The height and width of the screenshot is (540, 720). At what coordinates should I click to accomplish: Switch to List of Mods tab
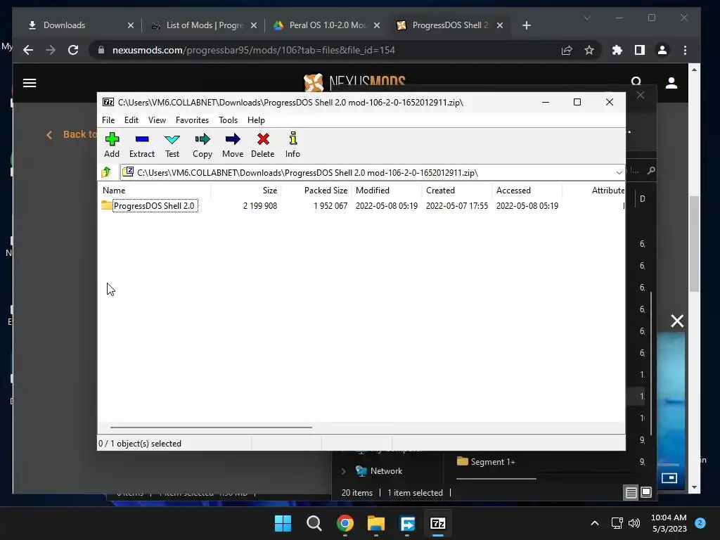tap(205, 25)
